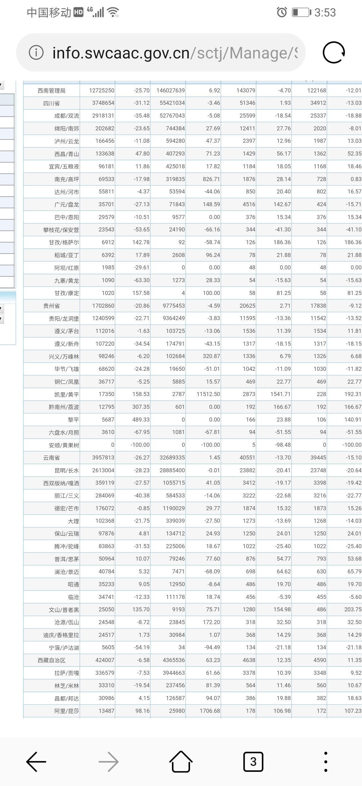Screen dimensions: 362x786
Task: Select the 成都/双流 airport row
Action: click(66, 116)
